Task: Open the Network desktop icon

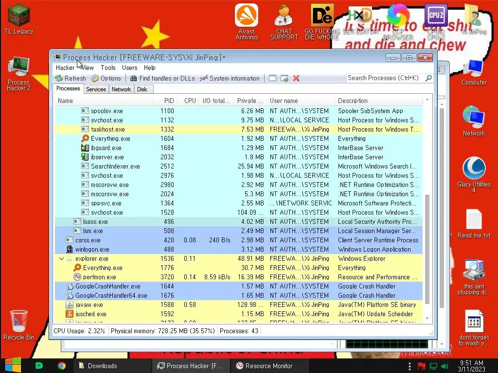Action: [x=474, y=121]
